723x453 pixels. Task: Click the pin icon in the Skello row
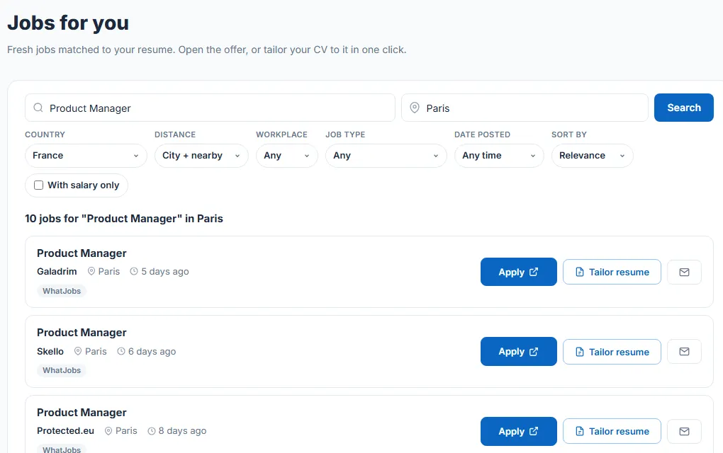(x=78, y=351)
